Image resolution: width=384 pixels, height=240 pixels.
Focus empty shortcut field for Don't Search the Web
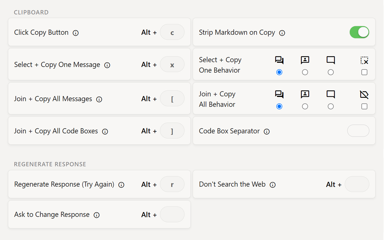(357, 184)
